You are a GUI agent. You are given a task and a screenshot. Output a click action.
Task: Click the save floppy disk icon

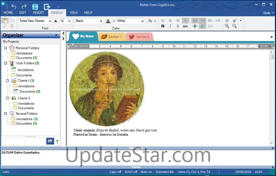coord(35,7)
